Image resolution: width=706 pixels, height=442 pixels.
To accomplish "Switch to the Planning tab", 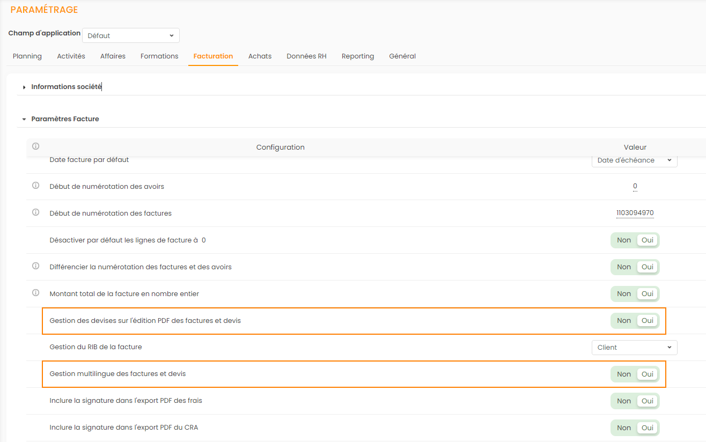I will coord(27,56).
